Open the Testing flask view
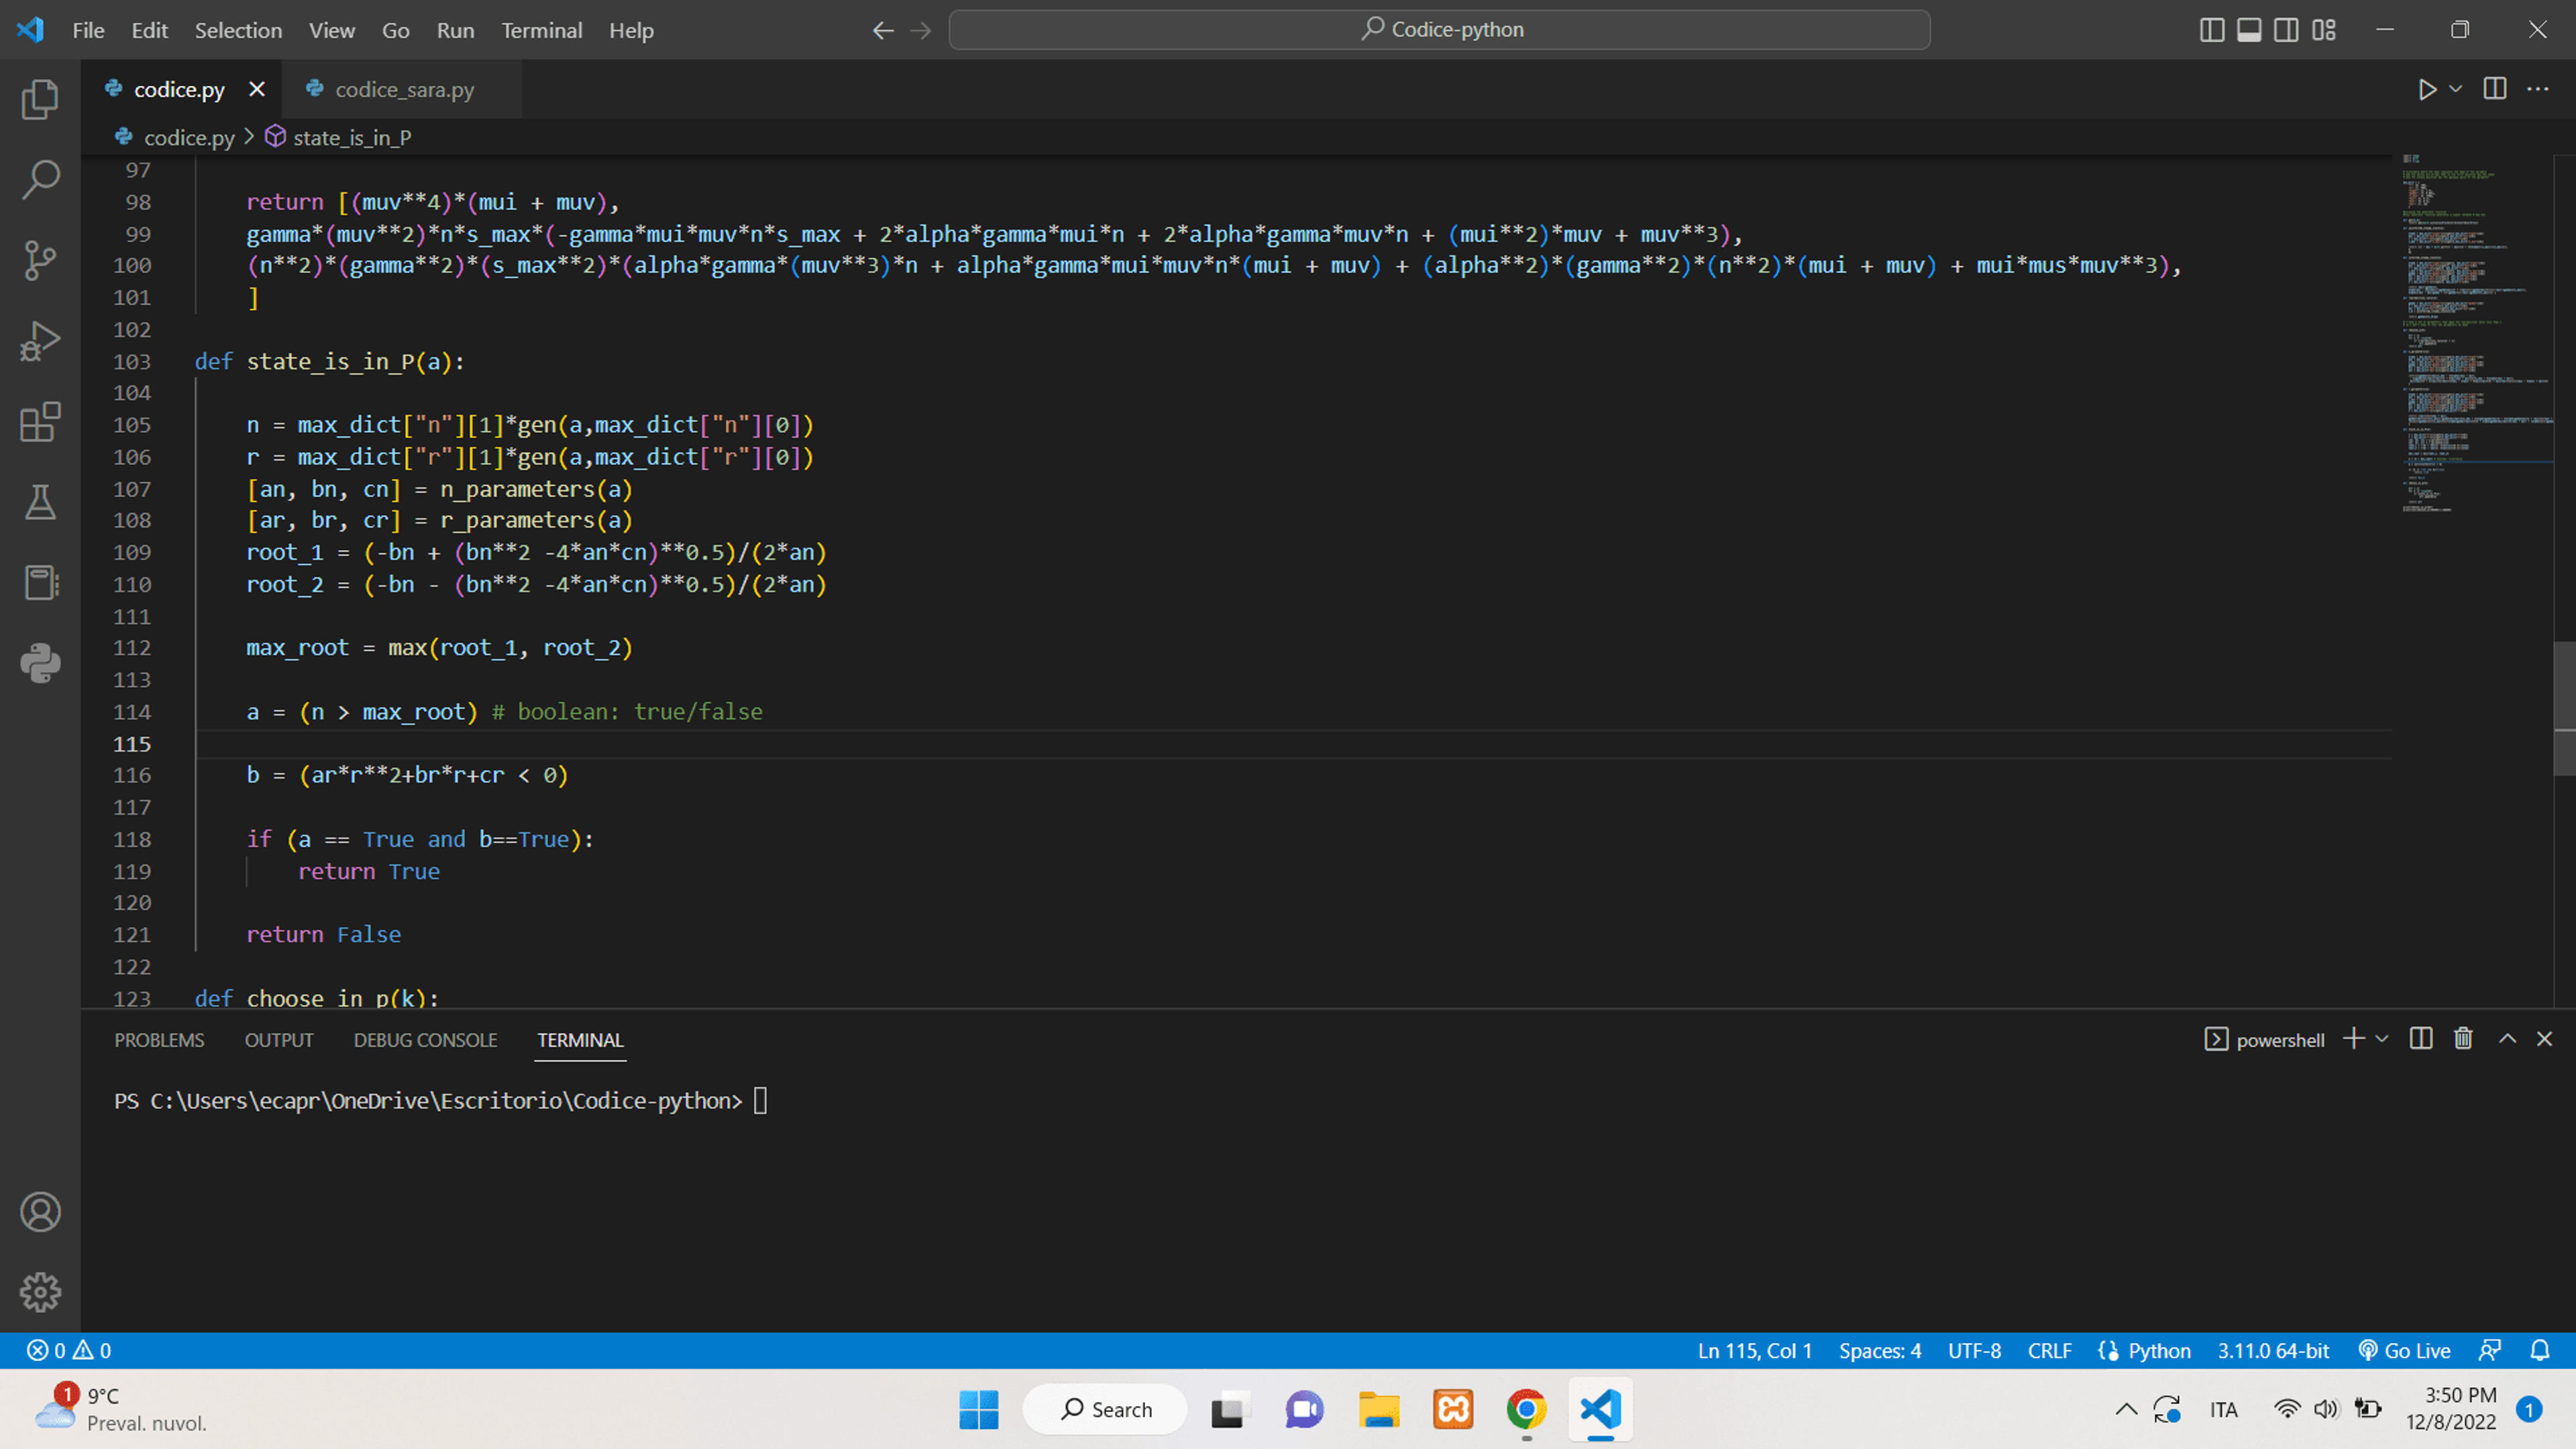 pyautogui.click(x=40, y=502)
